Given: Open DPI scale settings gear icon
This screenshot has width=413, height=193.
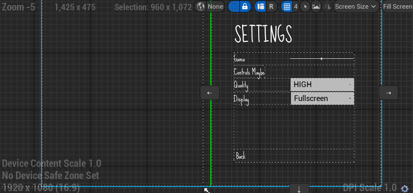Looking at the screenshot, I should coord(405,188).
